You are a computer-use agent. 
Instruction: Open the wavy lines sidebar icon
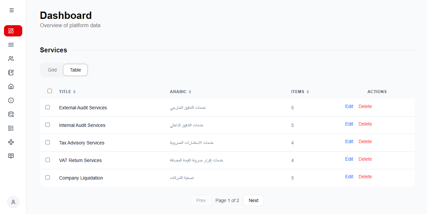pyautogui.click(x=11, y=45)
